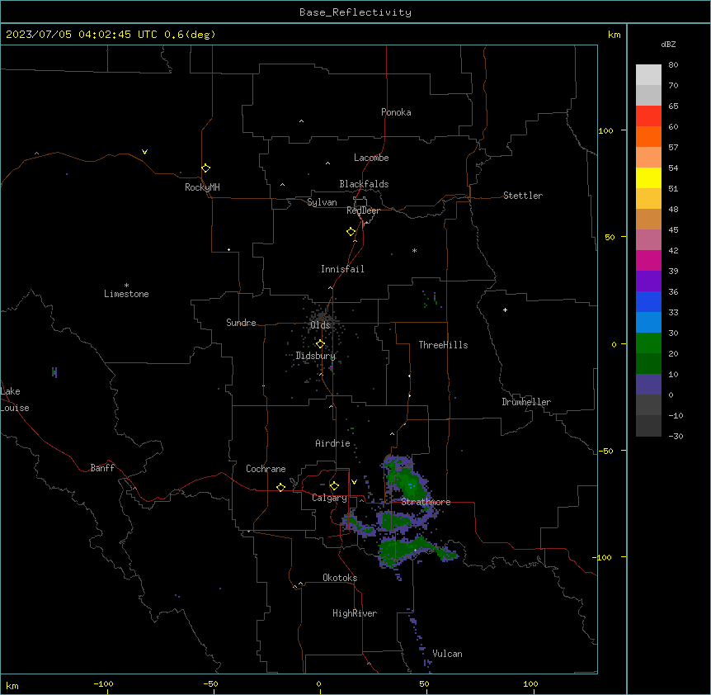Select the Limestone label
The width and height of the screenshot is (711, 695).
coord(126,294)
